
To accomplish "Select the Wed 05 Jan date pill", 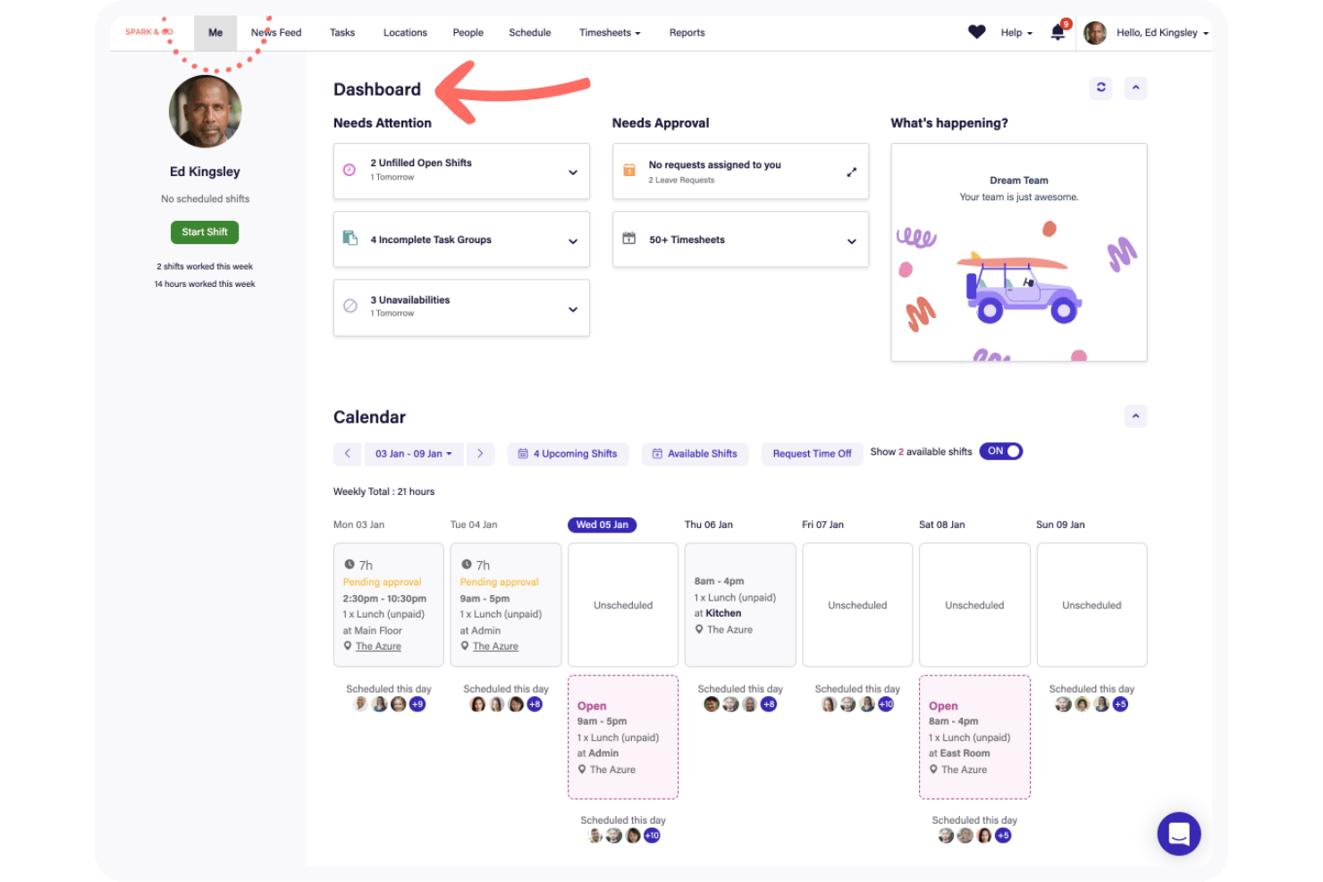I will click(602, 525).
